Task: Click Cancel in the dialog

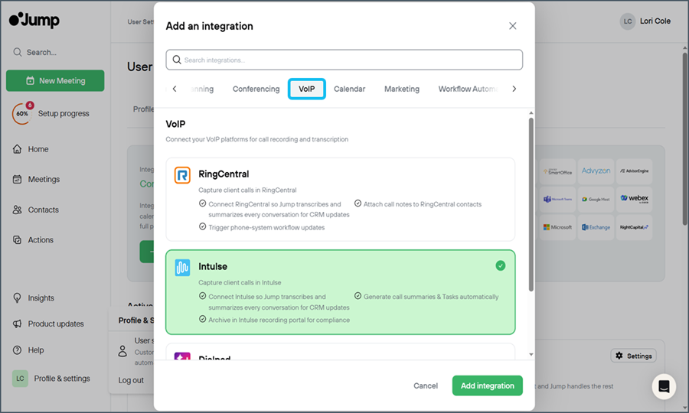Action: [426, 385]
